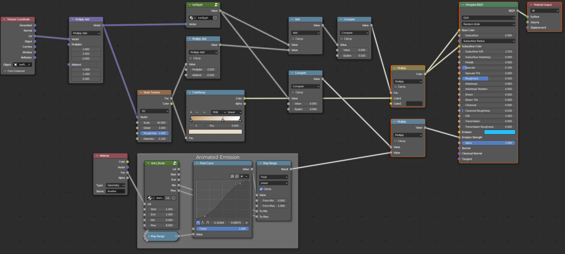The height and width of the screenshot is (254, 565).
Task: Zoom out on the Float Curve graph
Action: coord(237,176)
